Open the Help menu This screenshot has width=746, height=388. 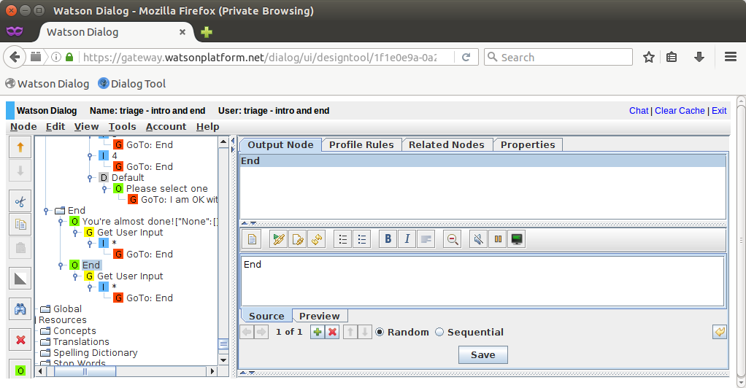click(x=207, y=127)
